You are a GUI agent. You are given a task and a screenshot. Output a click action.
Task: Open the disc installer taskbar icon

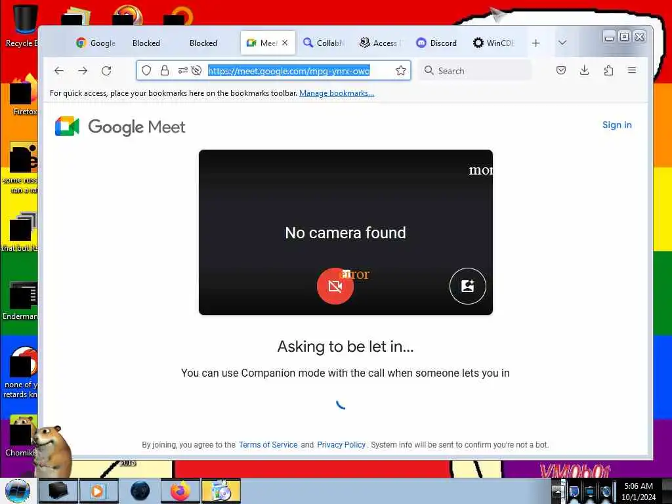220,491
